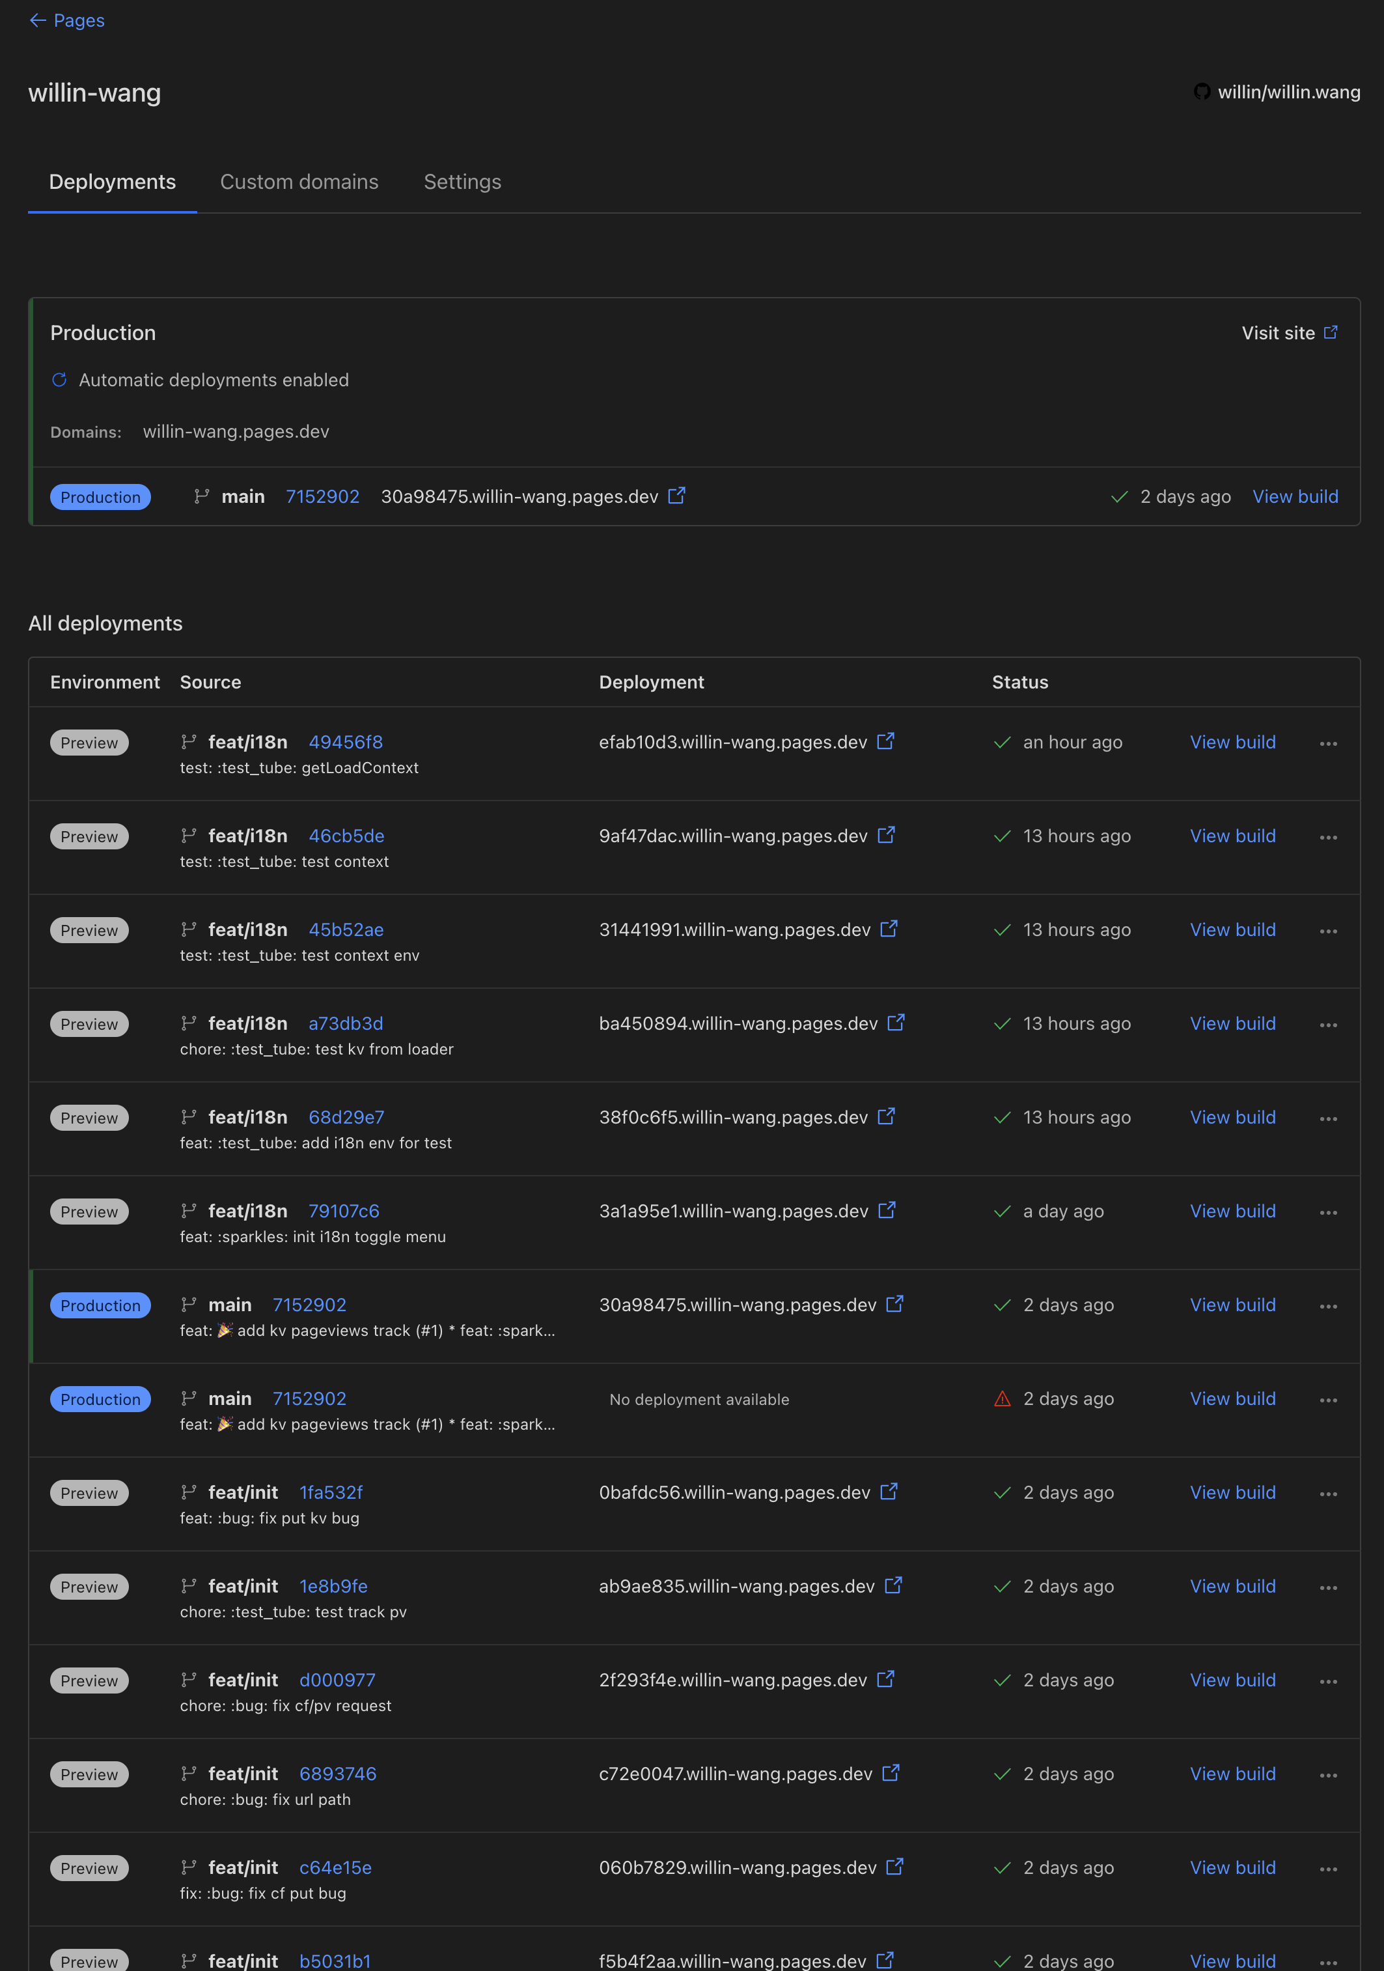Click the Preview environment badge for feat/i18n 79107c6
This screenshot has height=1971, width=1384.
tap(89, 1211)
